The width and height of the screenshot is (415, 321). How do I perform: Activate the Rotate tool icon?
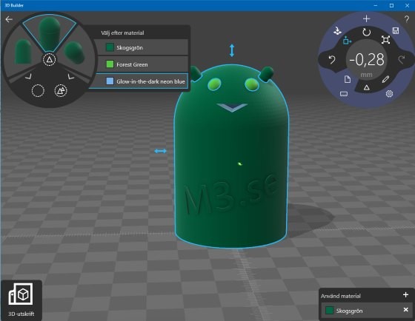[x=366, y=33]
